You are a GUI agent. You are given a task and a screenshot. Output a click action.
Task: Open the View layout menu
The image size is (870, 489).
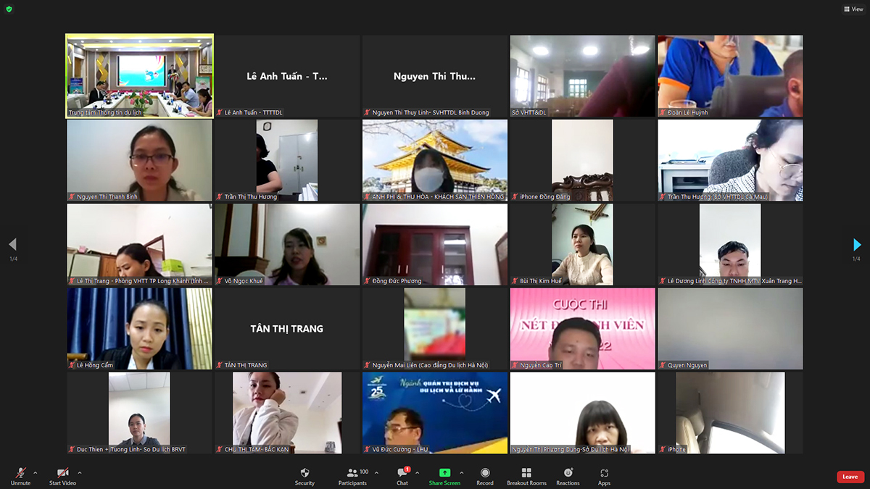coord(853,9)
